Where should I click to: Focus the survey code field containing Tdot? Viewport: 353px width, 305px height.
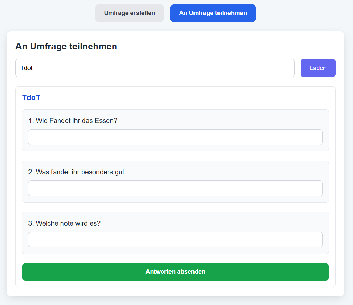pyautogui.click(x=155, y=68)
